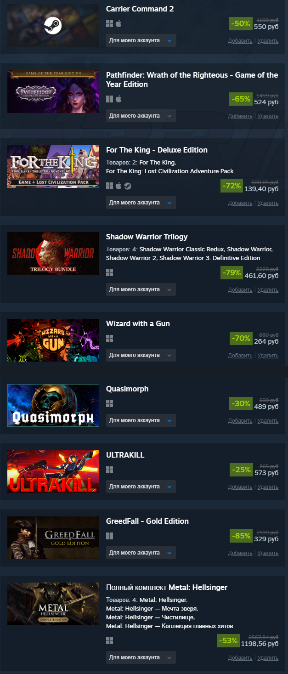Image resolution: width=288 pixels, height=674 pixels.
Task: Expand the account dropdown for Shadow Warrior Trilogy
Action: (x=141, y=289)
